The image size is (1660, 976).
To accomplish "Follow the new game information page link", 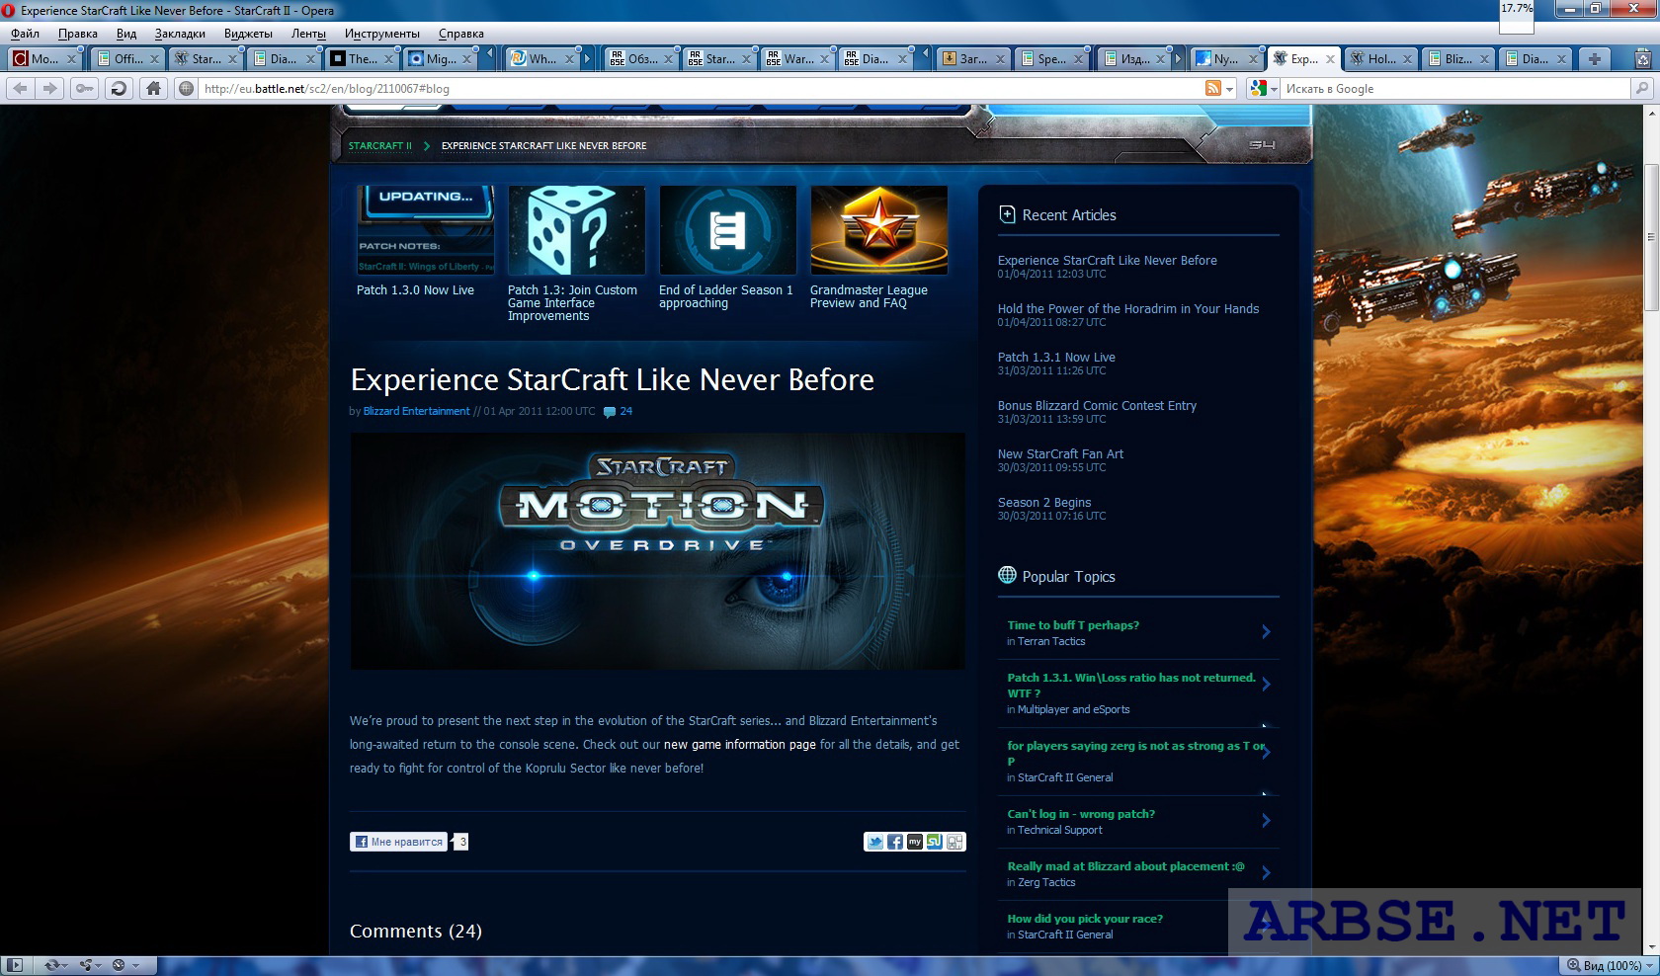I will coord(740,745).
